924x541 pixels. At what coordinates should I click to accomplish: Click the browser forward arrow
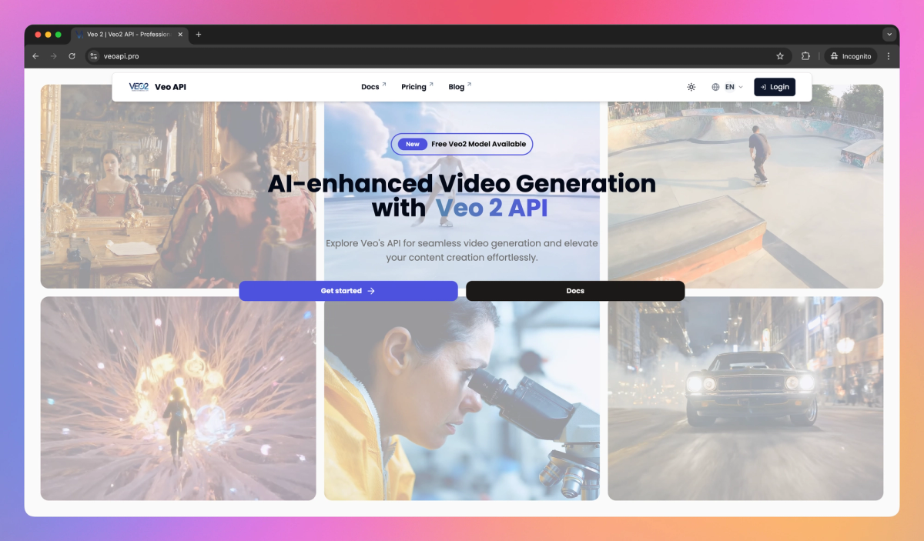[53, 56]
